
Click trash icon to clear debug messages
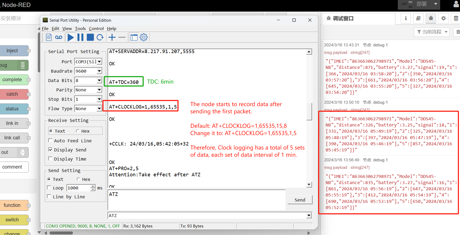[x=458, y=32]
